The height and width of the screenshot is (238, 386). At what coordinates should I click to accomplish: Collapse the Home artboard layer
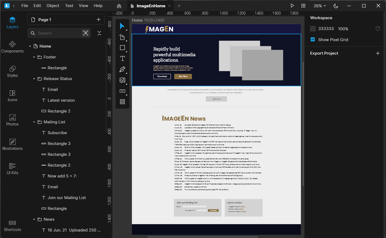(x=30, y=46)
